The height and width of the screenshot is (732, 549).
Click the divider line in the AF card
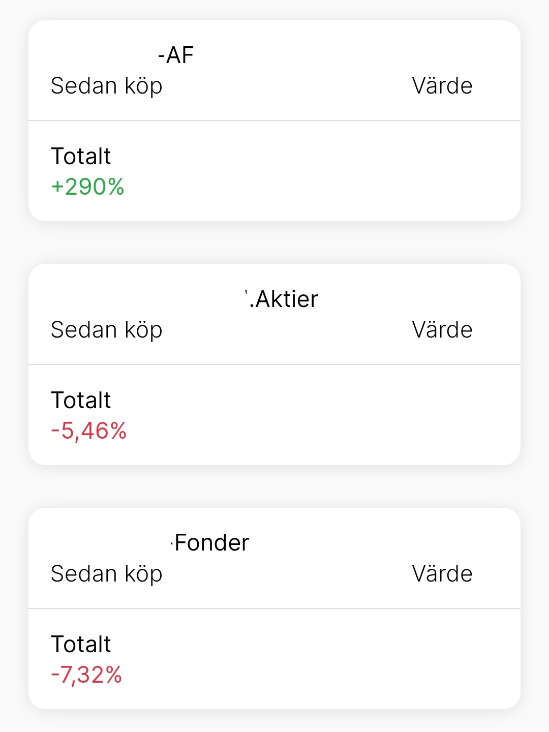click(274, 120)
